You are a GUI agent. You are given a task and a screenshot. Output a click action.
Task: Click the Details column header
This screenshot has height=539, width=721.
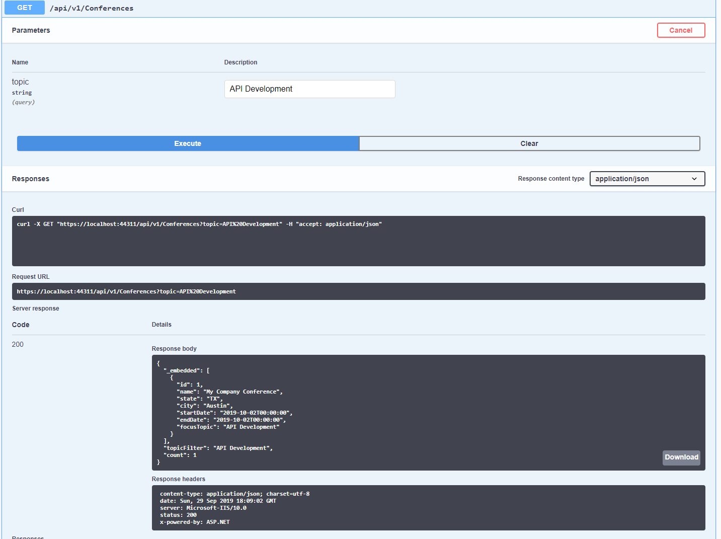pyautogui.click(x=162, y=325)
